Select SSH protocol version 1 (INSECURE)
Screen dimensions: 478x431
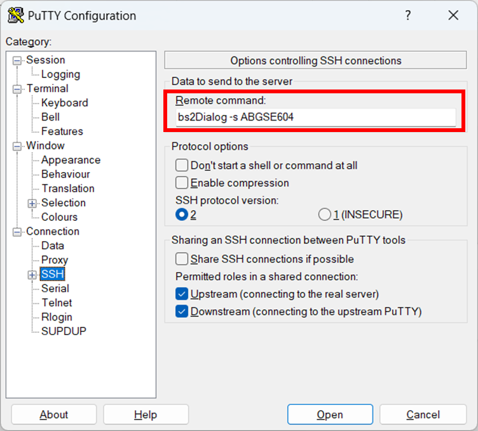click(325, 215)
